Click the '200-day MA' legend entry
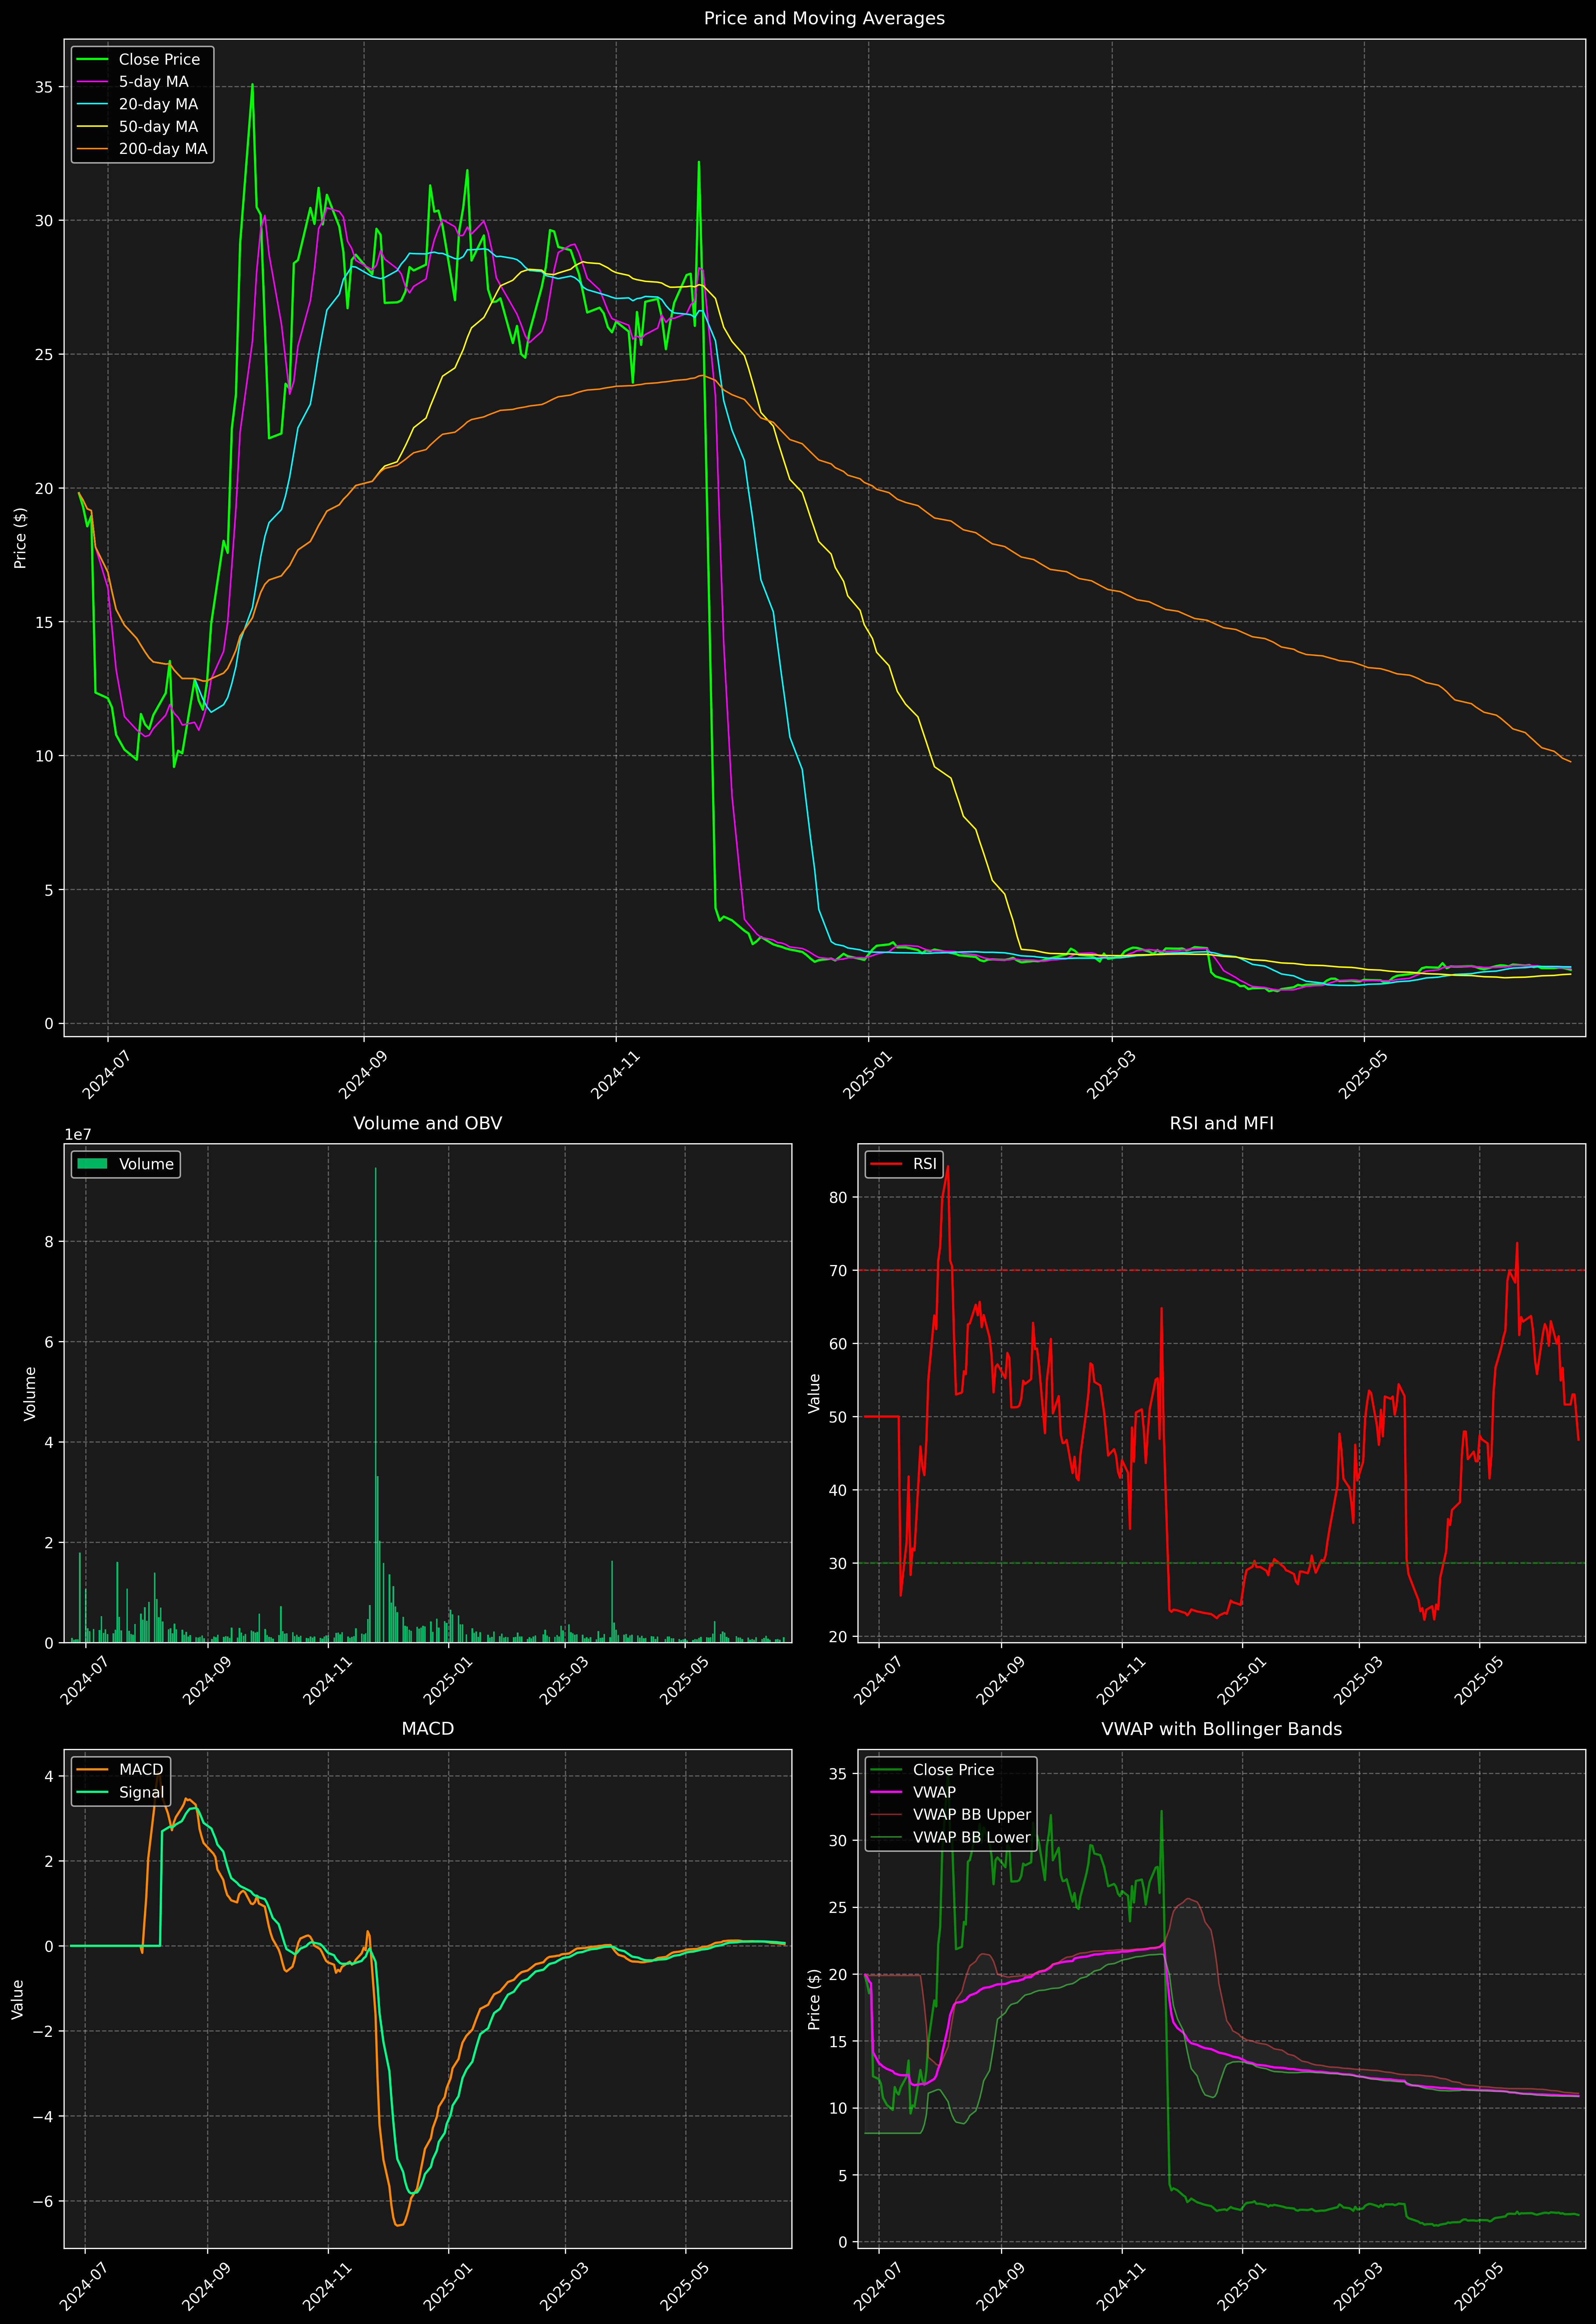The image size is (1596, 2324). (143, 149)
